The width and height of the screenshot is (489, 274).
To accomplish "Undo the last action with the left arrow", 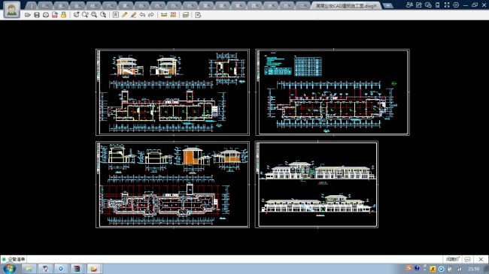I will [x=142, y=15].
